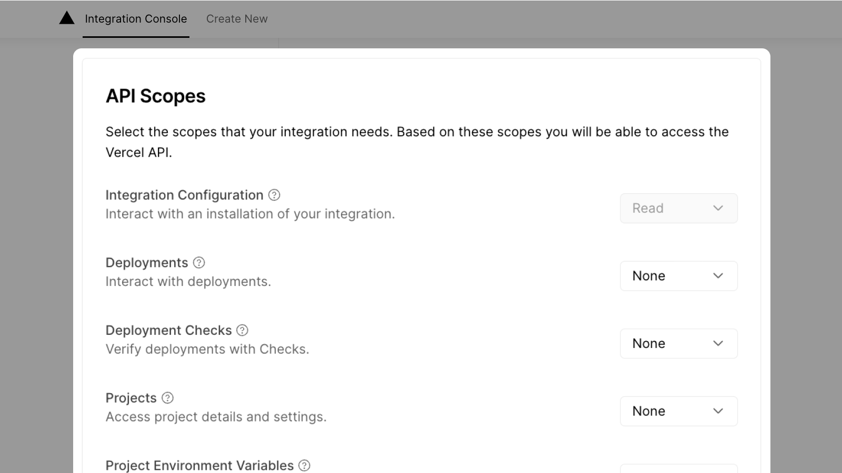Expand the chevron on the Deployment Checks dropdown
Image resolution: width=842 pixels, height=473 pixels.
coord(718,343)
